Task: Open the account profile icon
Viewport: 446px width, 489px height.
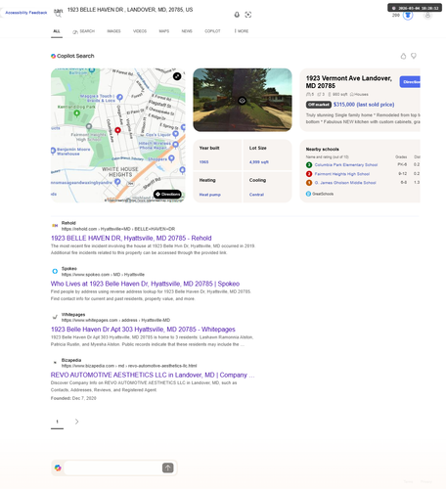Action: tap(427, 15)
